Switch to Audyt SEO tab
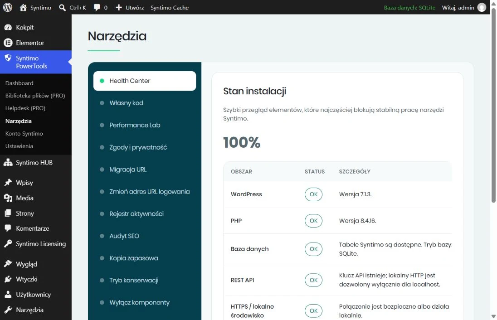This screenshot has height=320, width=497. (x=145, y=236)
